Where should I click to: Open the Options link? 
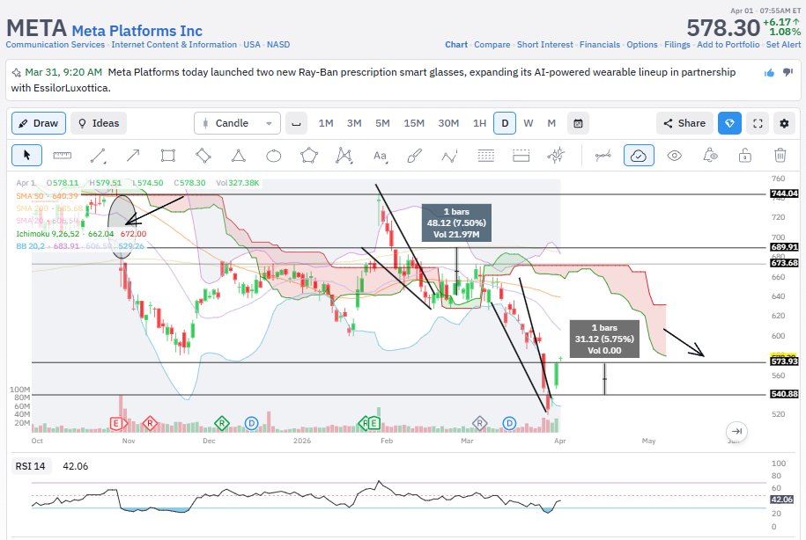click(642, 45)
